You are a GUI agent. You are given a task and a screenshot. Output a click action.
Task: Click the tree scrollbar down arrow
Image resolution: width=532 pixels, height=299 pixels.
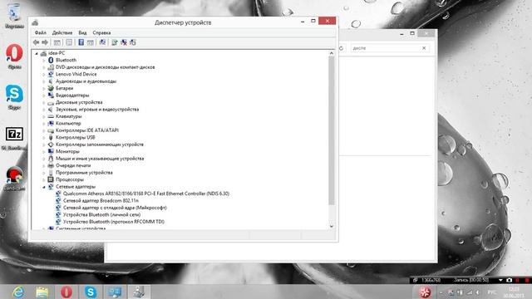pyautogui.click(x=332, y=226)
